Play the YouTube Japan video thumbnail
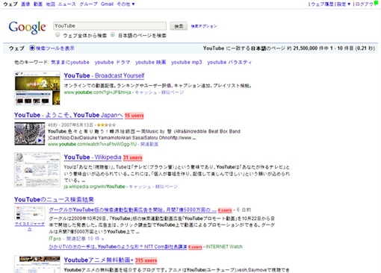Viewport: 381px width, 273px height. point(30,134)
